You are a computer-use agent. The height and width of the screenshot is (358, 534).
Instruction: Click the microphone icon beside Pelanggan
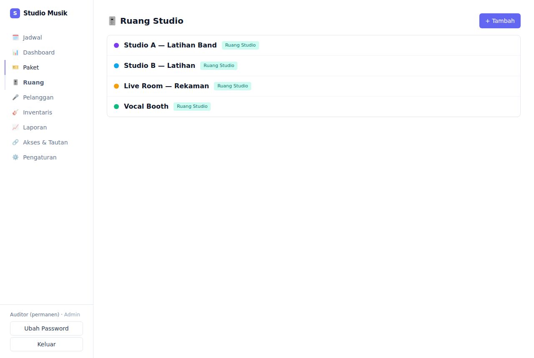pyautogui.click(x=15, y=97)
